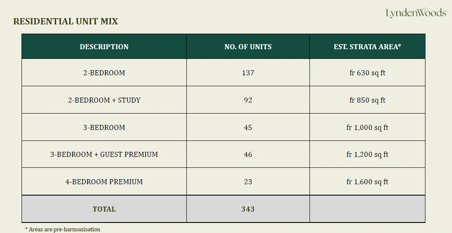
Task: Select the Residential Unit Mix heading
Action: pos(65,21)
